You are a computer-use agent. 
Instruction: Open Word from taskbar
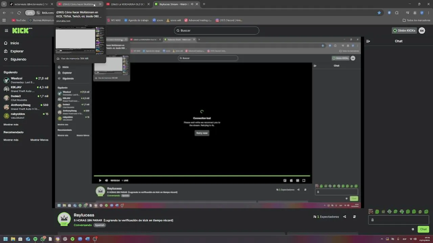coord(88,239)
